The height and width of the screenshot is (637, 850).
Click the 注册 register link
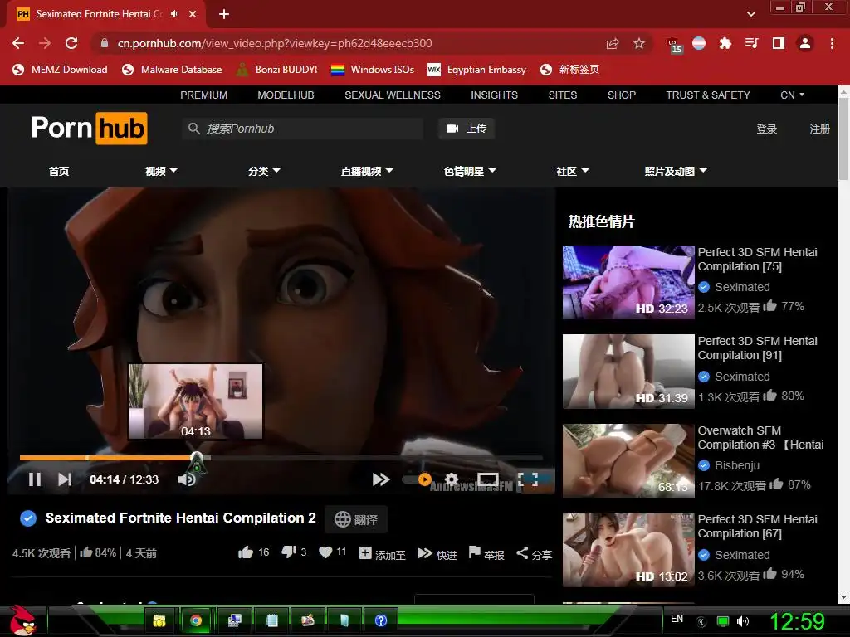(819, 129)
